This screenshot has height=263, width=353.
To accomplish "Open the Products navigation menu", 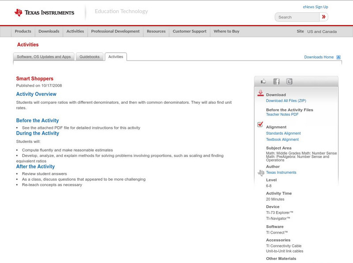I will (x=23, y=31).
